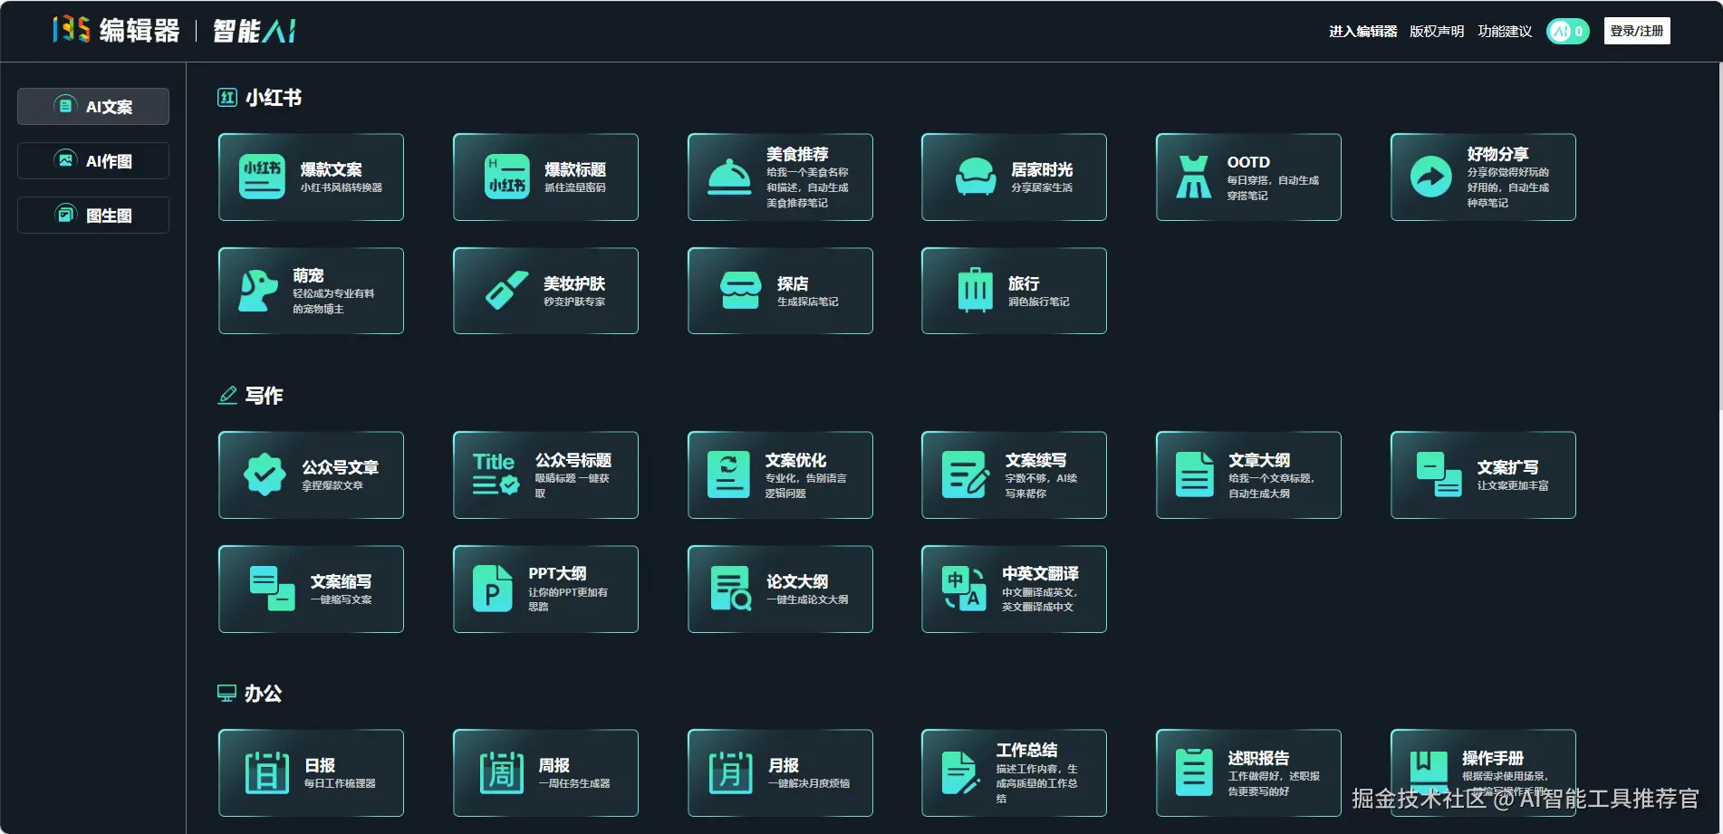Click the 美妆护肤 lipstick icon

[x=506, y=291]
